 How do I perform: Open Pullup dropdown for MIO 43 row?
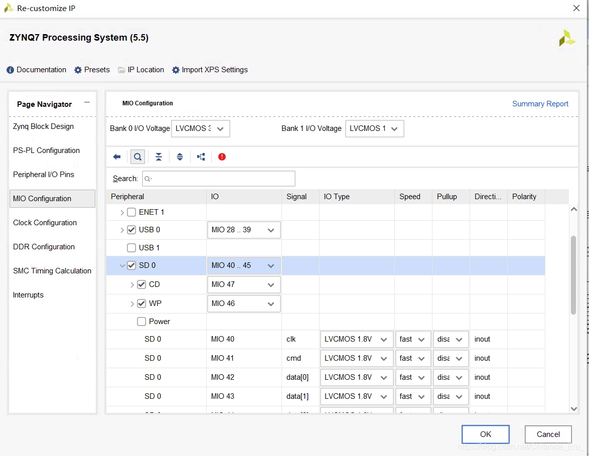point(451,396)
